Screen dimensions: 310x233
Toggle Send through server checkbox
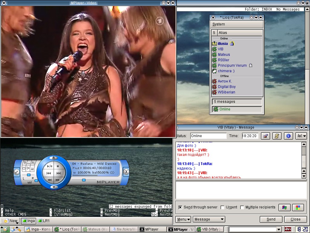pos(180,207)
